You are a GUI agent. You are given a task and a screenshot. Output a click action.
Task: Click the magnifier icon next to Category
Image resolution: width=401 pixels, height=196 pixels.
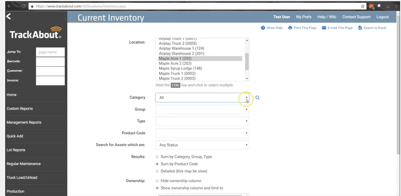coord(258,98)
